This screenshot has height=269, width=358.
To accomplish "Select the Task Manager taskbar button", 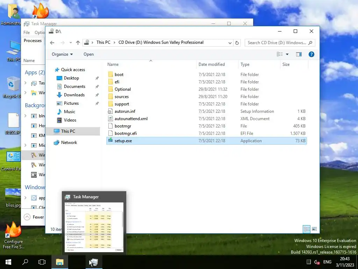I will [x=94, y=262].
